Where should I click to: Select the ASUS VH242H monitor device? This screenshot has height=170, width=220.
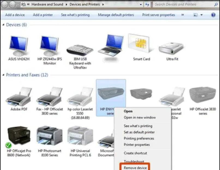[x=19, y=48]
